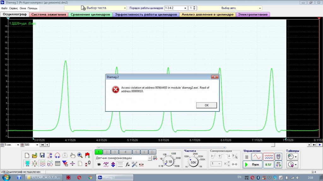Toggle channel 4 button
The width and height of the screenshot is (323, 181).
(x=125, y=152)
